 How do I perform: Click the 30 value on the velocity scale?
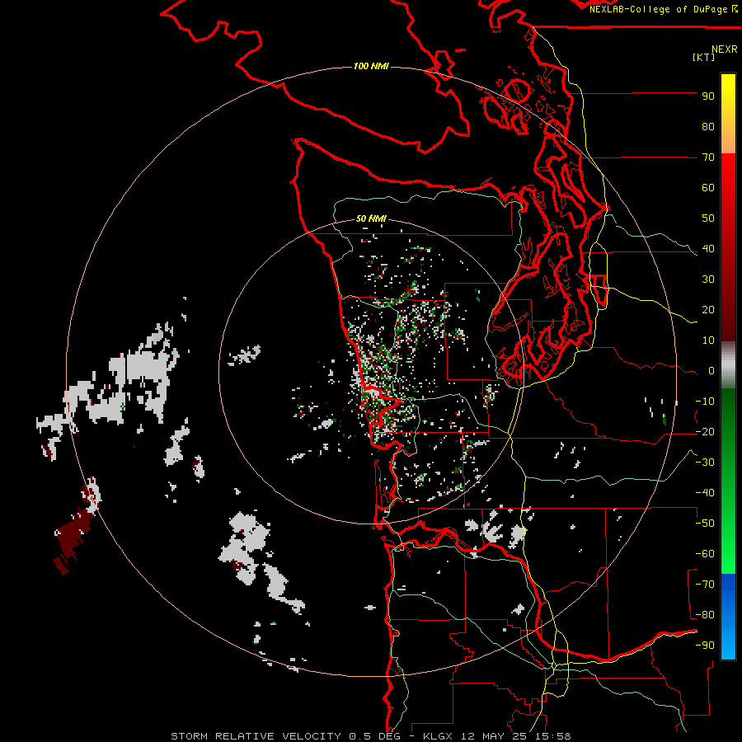point(708,279)
